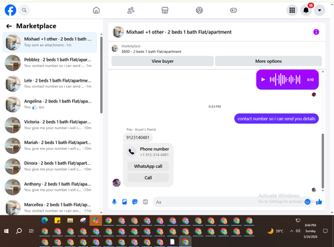Open the Gaming tab icon

click(x=233, y=10)
